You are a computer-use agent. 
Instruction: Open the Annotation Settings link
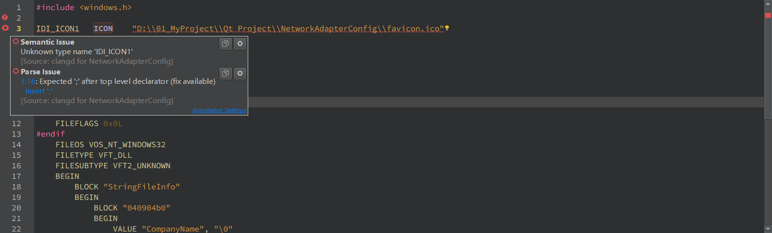tap(219, 110)
